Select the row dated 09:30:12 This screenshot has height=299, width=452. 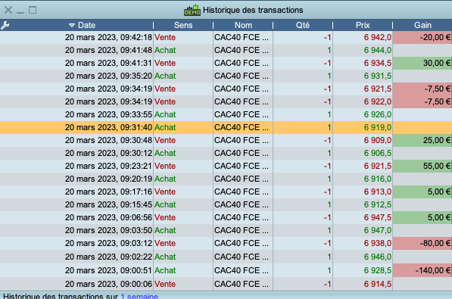(226, 153)
